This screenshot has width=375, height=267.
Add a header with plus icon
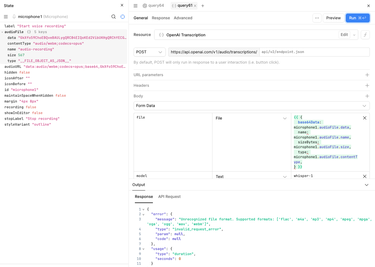(367, 85)
